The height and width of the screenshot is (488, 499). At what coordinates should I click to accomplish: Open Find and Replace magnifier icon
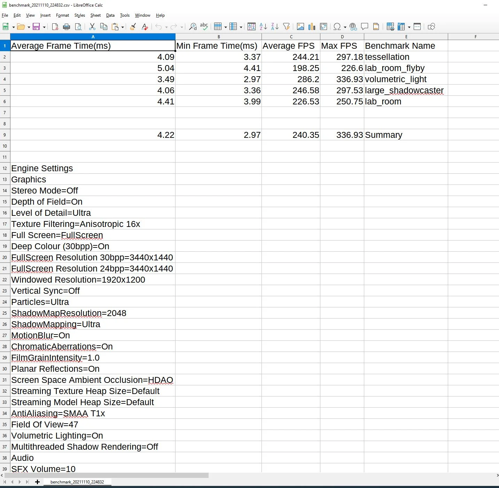(193, 26)
